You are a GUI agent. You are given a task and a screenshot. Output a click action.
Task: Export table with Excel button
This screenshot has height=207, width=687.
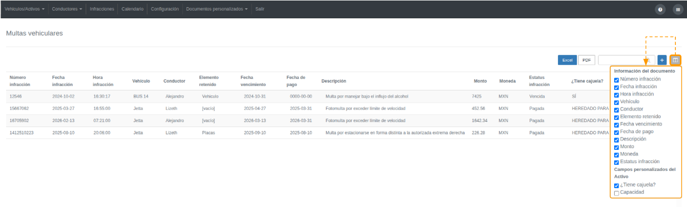click(x=567, y=60)
